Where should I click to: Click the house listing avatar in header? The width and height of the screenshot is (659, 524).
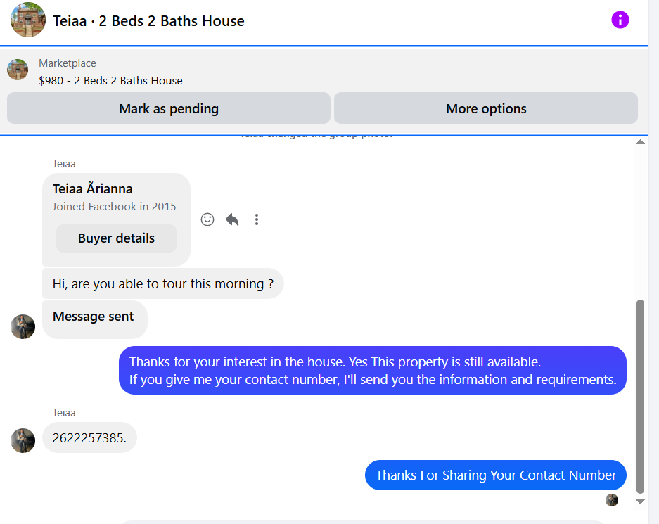(x=28, y=20)
